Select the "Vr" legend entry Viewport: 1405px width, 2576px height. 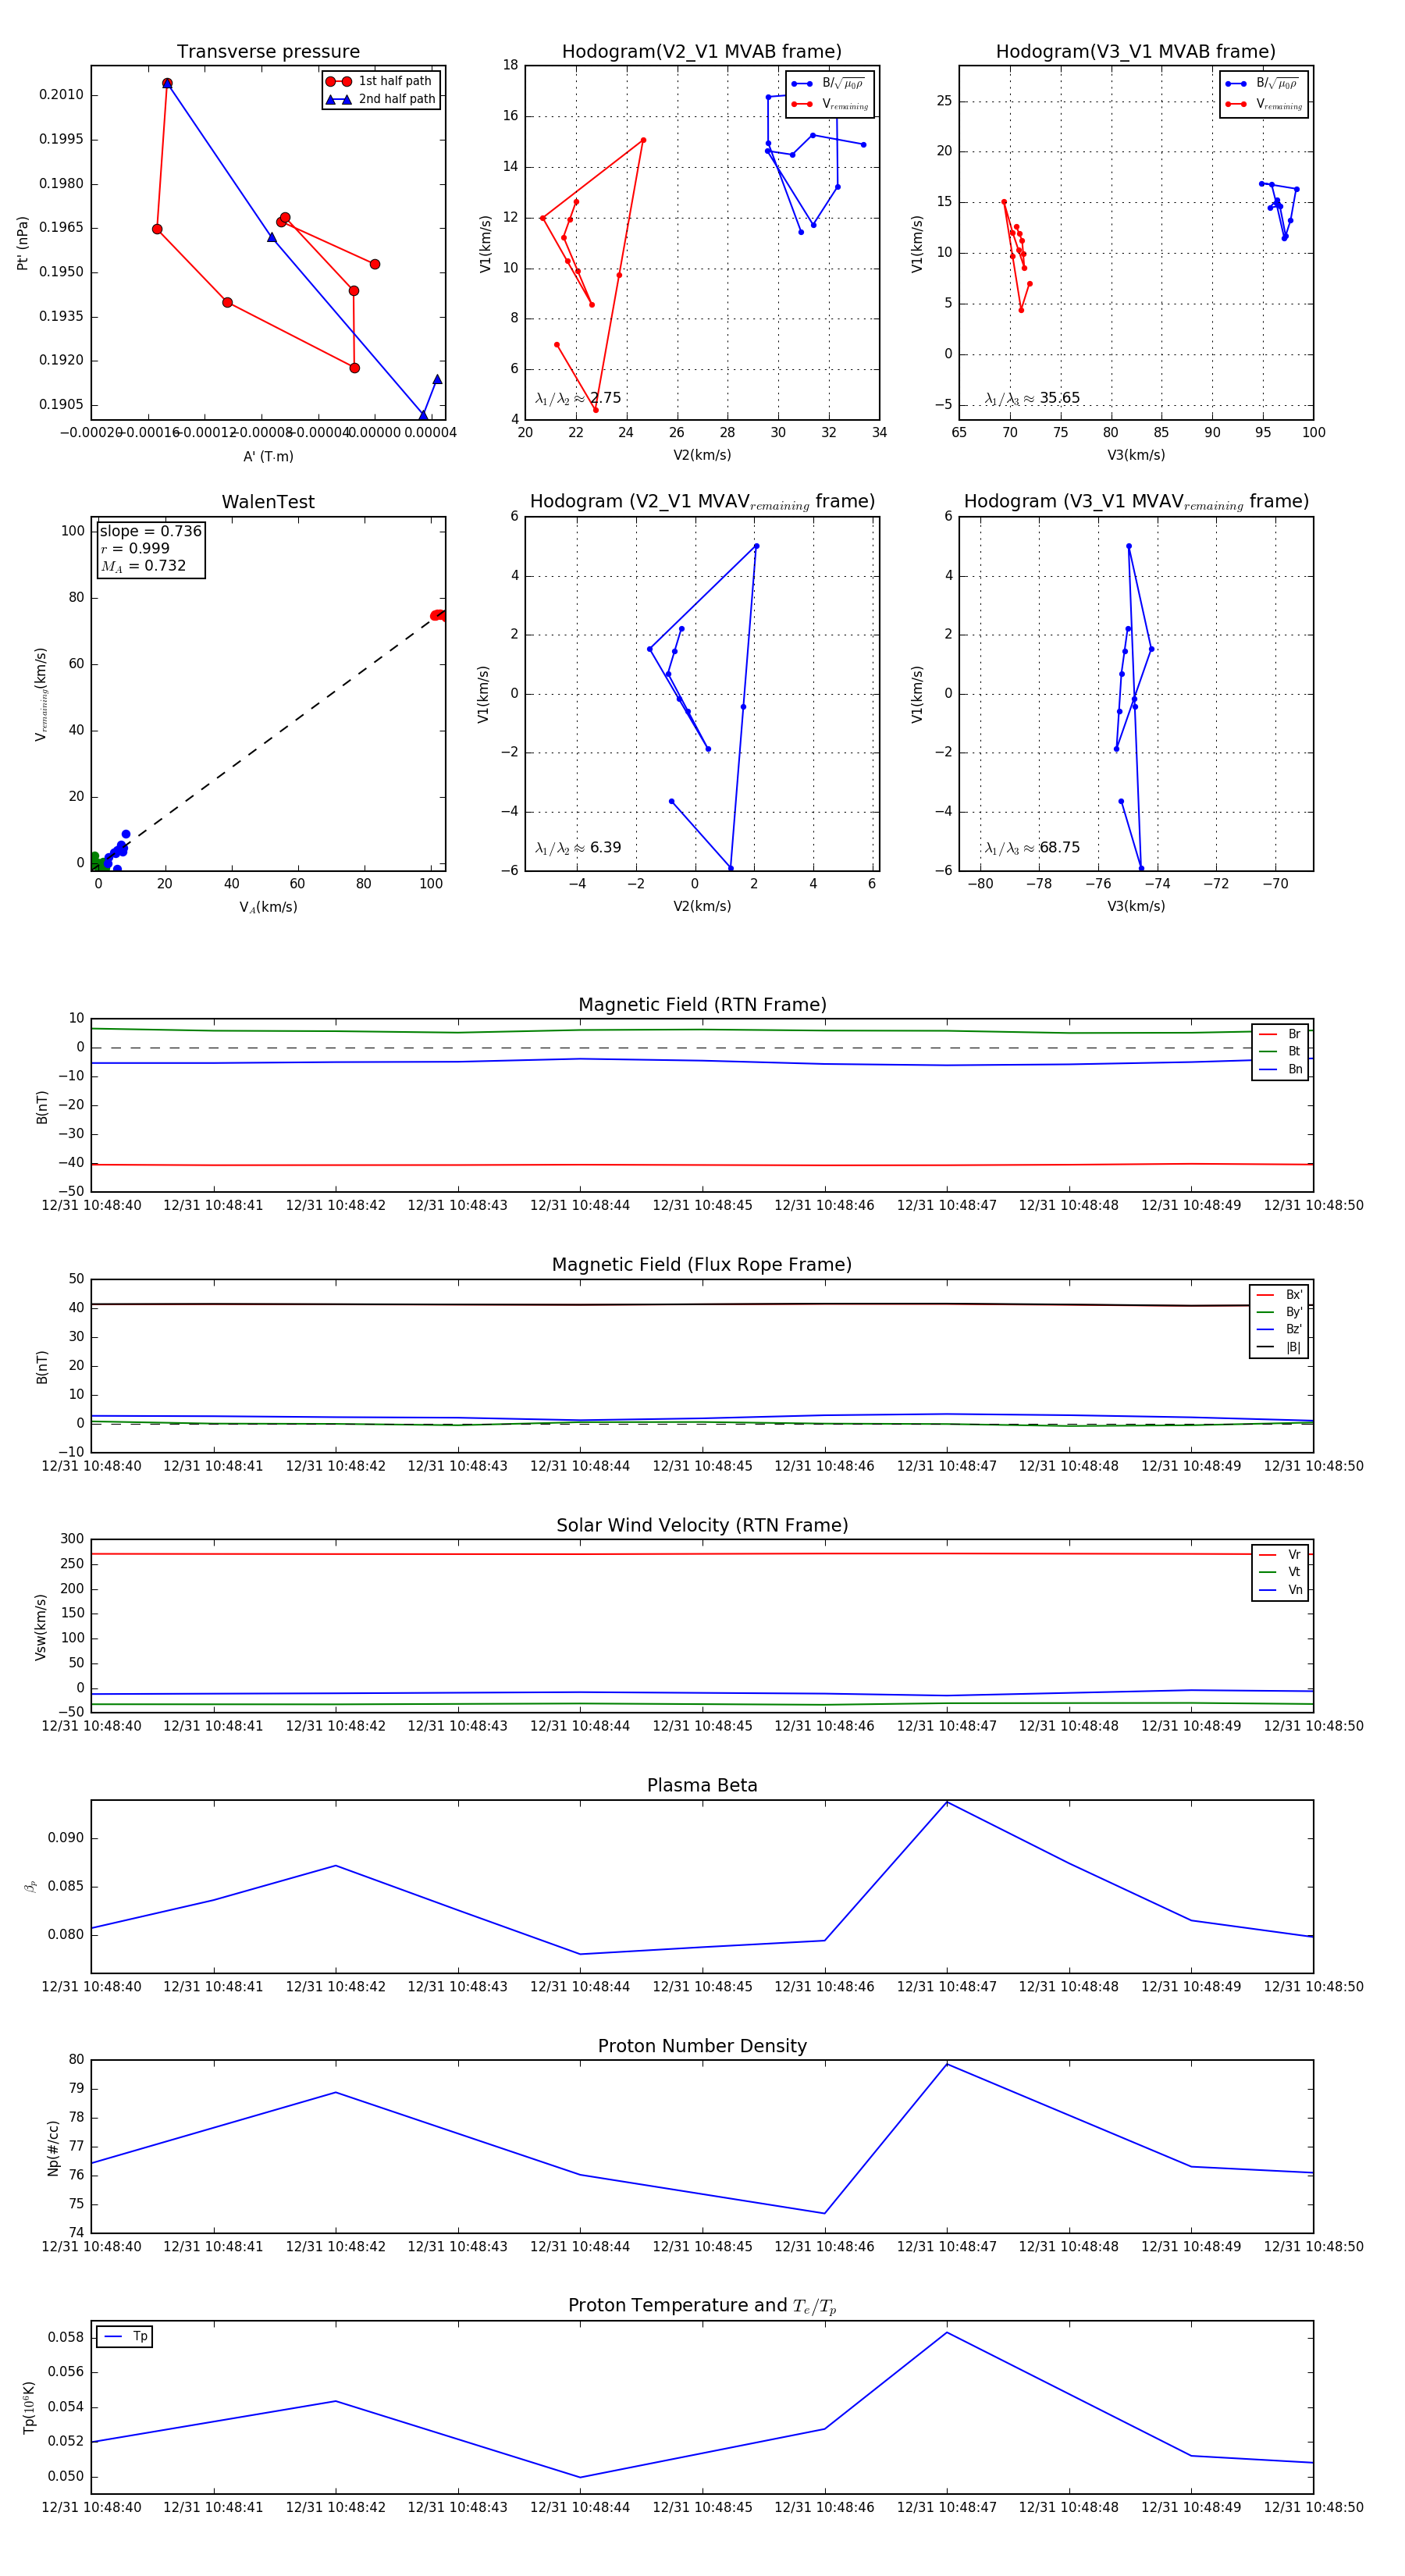[1281, 1555]
